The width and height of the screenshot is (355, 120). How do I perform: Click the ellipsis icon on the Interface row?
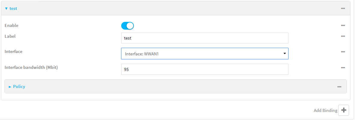point(343,52)
